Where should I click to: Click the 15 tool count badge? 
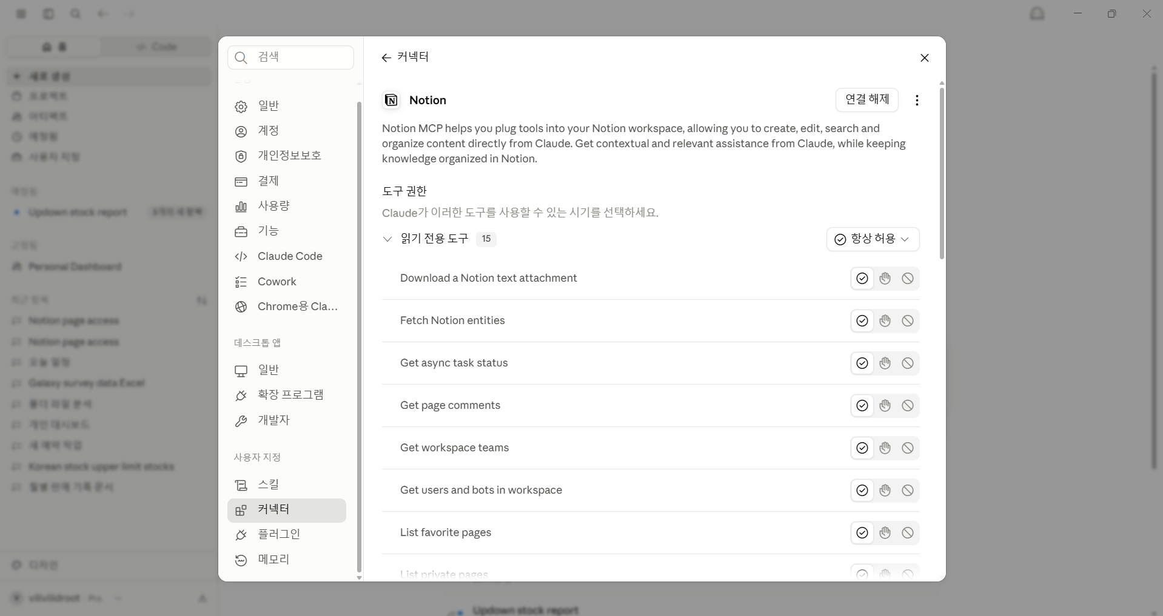pos(486,239)
